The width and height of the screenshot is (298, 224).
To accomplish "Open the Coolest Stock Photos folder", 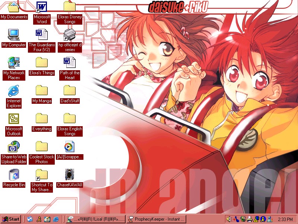I will [x=42, y=146].
